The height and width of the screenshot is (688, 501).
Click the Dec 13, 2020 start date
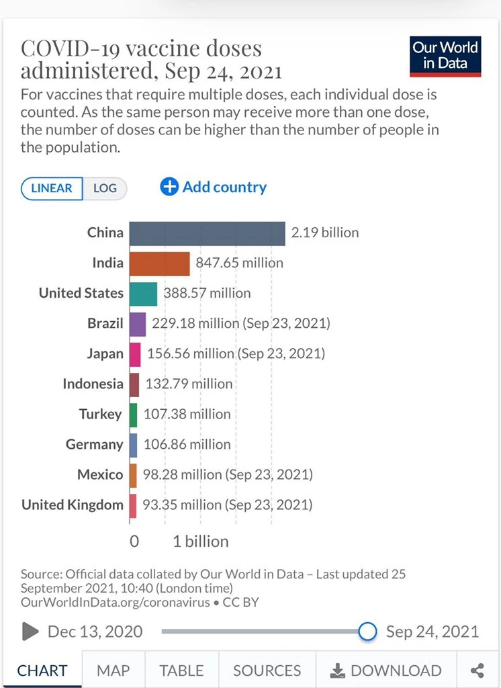pyautogui.click(x=95, y=632)
